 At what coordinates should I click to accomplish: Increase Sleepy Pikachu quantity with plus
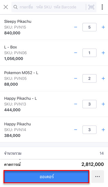103,27
